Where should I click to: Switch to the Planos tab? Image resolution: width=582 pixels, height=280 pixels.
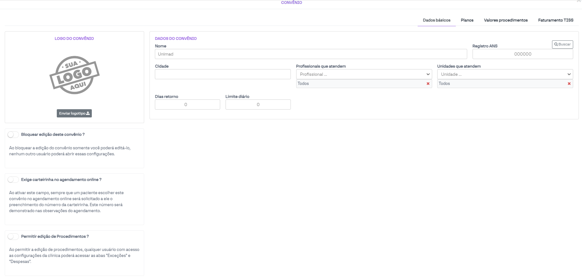click(467, 20)
